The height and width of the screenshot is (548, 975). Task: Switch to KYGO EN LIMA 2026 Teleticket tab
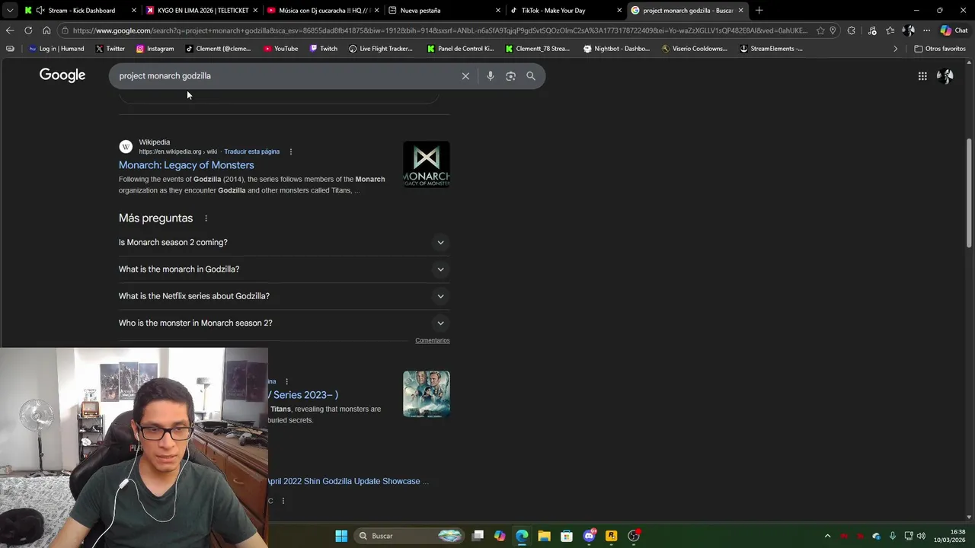203,11
